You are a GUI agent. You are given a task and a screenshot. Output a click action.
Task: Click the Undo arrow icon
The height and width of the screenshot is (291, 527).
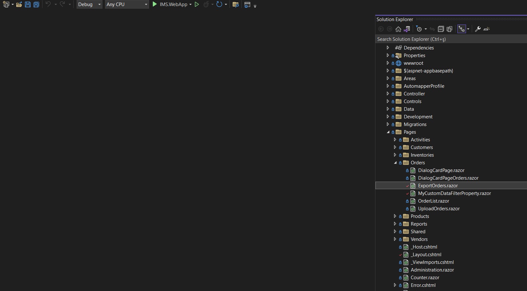48,4
